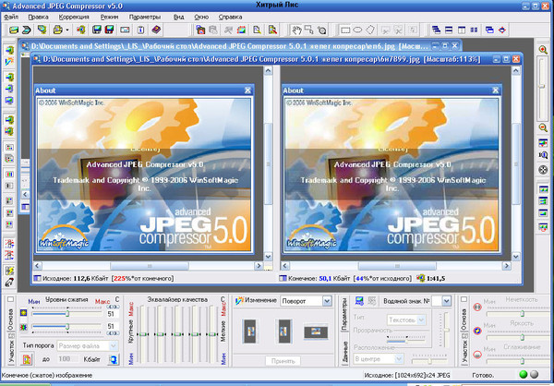Open the Расположение В центре dropdown
Viewport: 554px width, 386px height.
pos(399,359)
